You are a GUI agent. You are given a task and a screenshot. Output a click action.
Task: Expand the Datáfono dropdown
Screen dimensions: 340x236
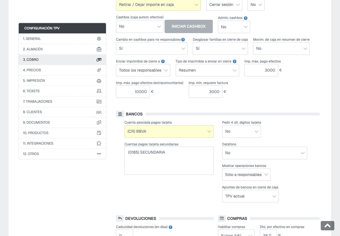(x=265, y=153)
